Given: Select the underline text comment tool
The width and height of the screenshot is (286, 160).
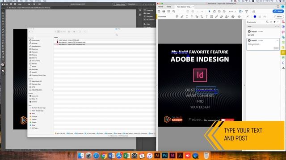Looking at the screenshot, I should coord(187,16).
